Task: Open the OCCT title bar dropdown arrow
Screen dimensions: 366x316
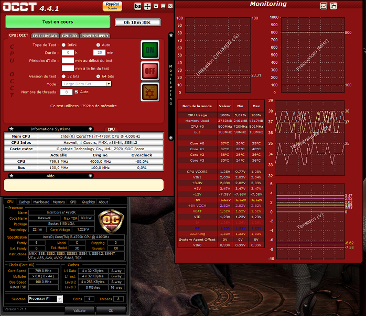Action: click(x=156, y=6)
